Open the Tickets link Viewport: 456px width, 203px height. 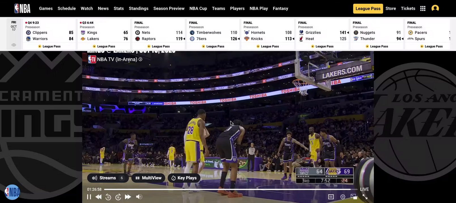(408, 8)
